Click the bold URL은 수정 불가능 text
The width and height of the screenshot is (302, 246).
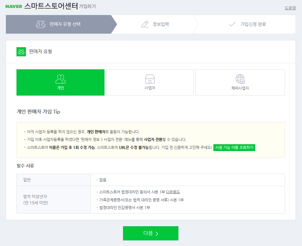tap(134, 147)
